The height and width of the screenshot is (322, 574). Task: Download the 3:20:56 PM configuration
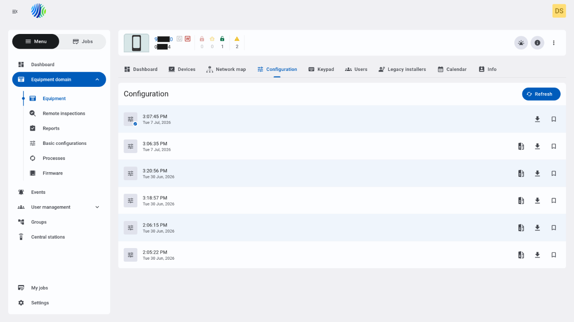coord(537,173)
